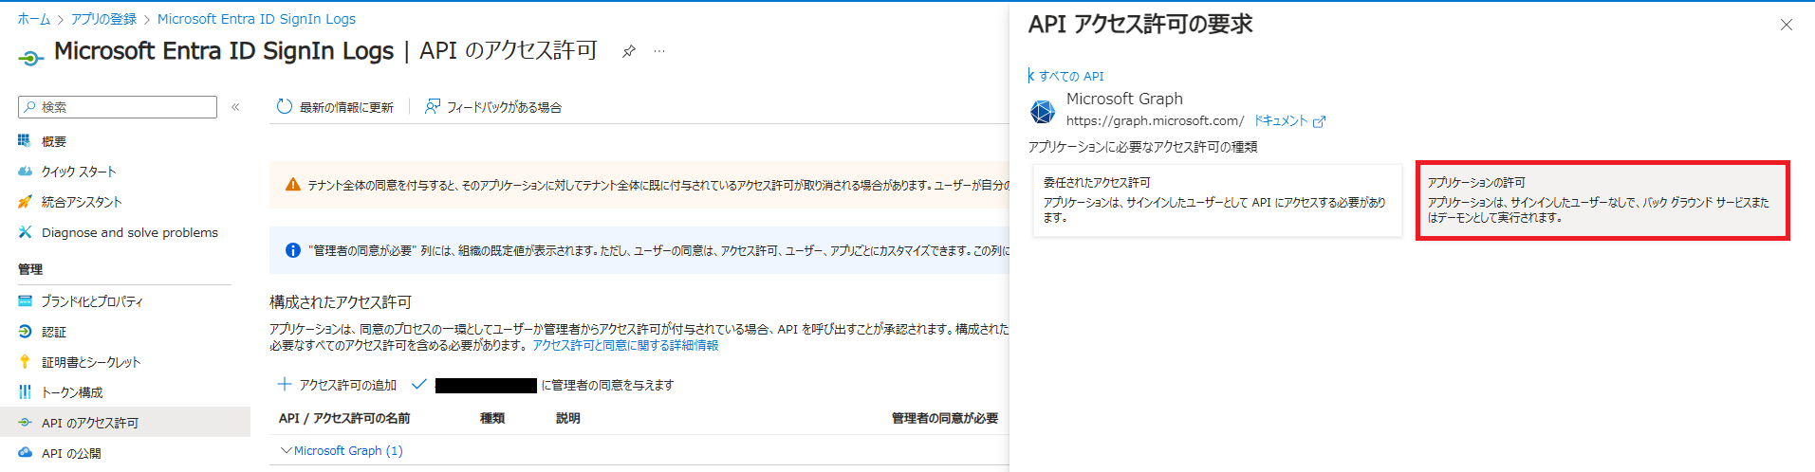Open アクセス許可と同意に関する詳細情報 link
Image resolution: width=1815 pixels, height=472 pixels.
coord(625,345)
